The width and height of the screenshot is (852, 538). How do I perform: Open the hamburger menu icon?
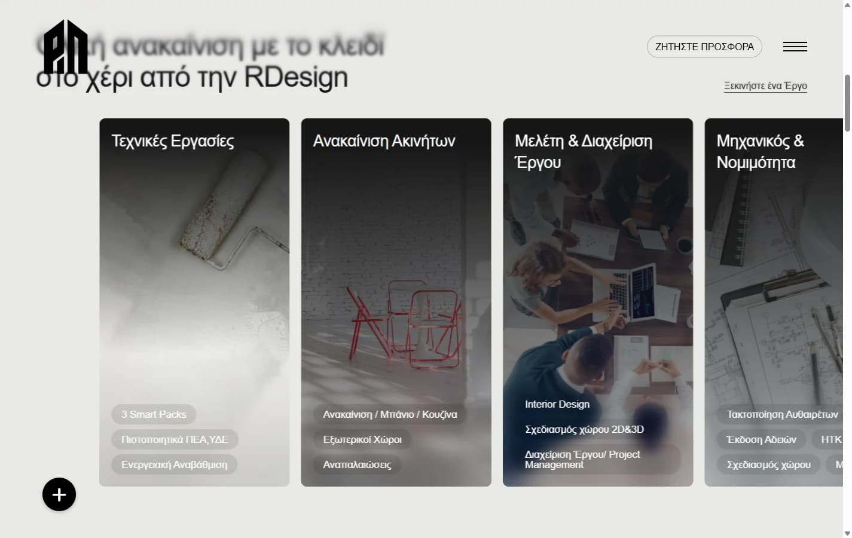point(795,47)
